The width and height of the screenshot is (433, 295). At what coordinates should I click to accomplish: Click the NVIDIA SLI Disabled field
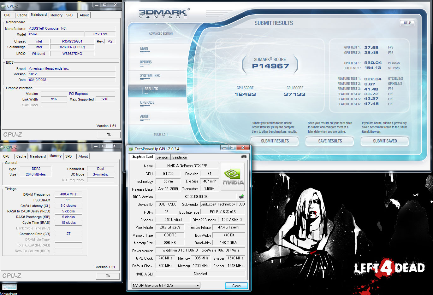coord(200,274)
